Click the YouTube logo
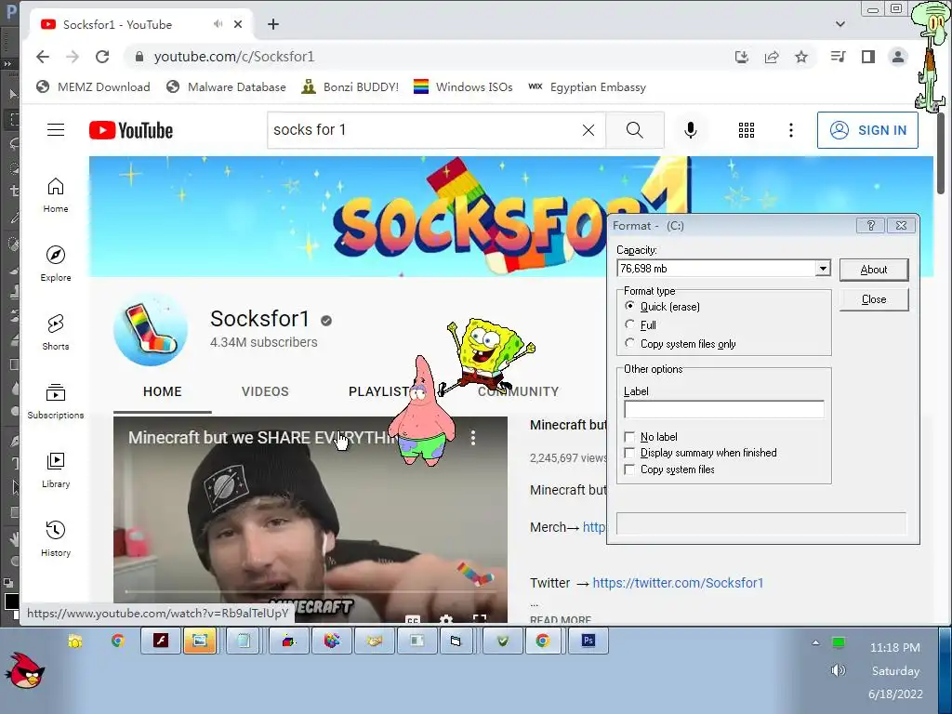This screenshot has height=714, width=952. point(130,130)
